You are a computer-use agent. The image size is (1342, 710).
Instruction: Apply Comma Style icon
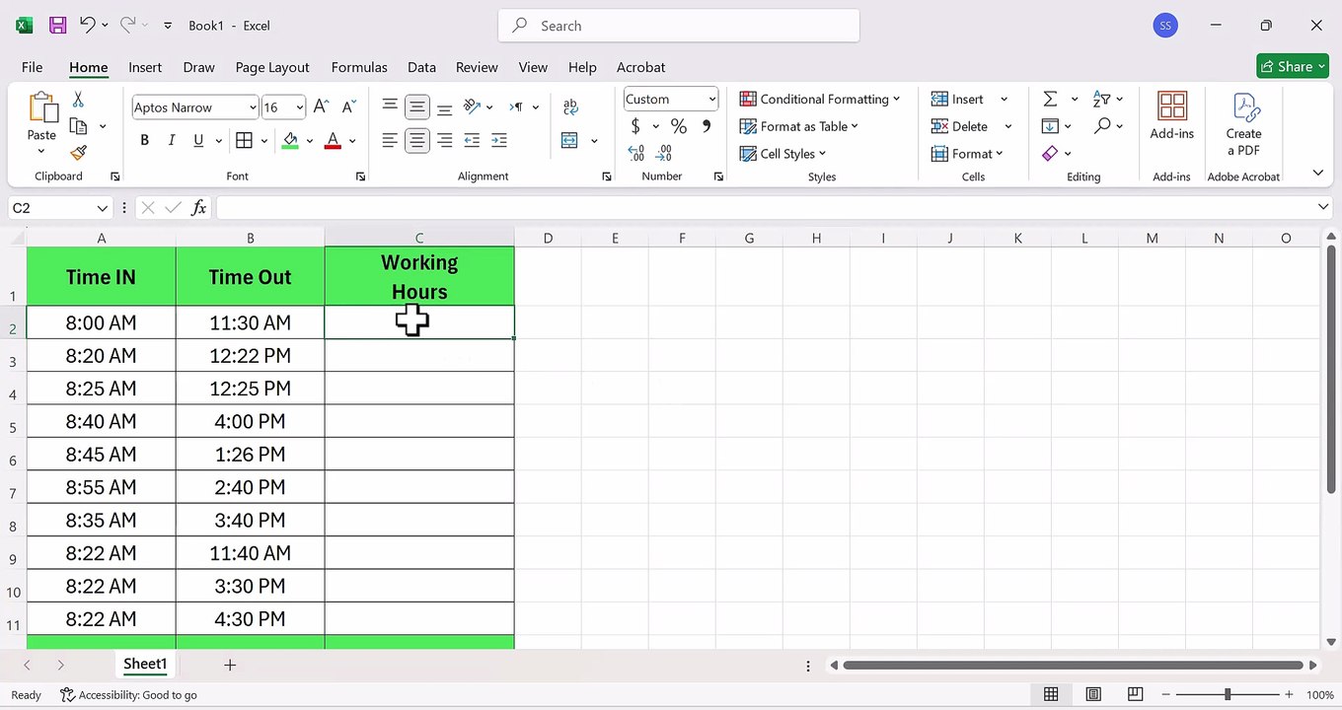(x=706, y=126)
